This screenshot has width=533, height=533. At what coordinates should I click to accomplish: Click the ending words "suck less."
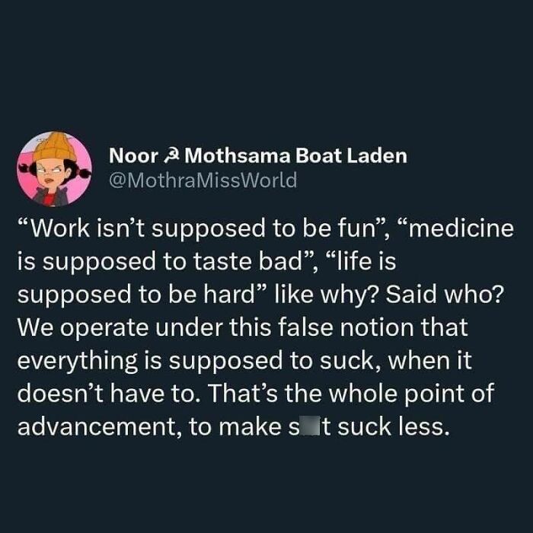click(x=394, y=426)
